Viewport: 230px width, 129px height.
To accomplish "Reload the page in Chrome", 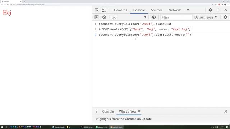I will [8, 5].
